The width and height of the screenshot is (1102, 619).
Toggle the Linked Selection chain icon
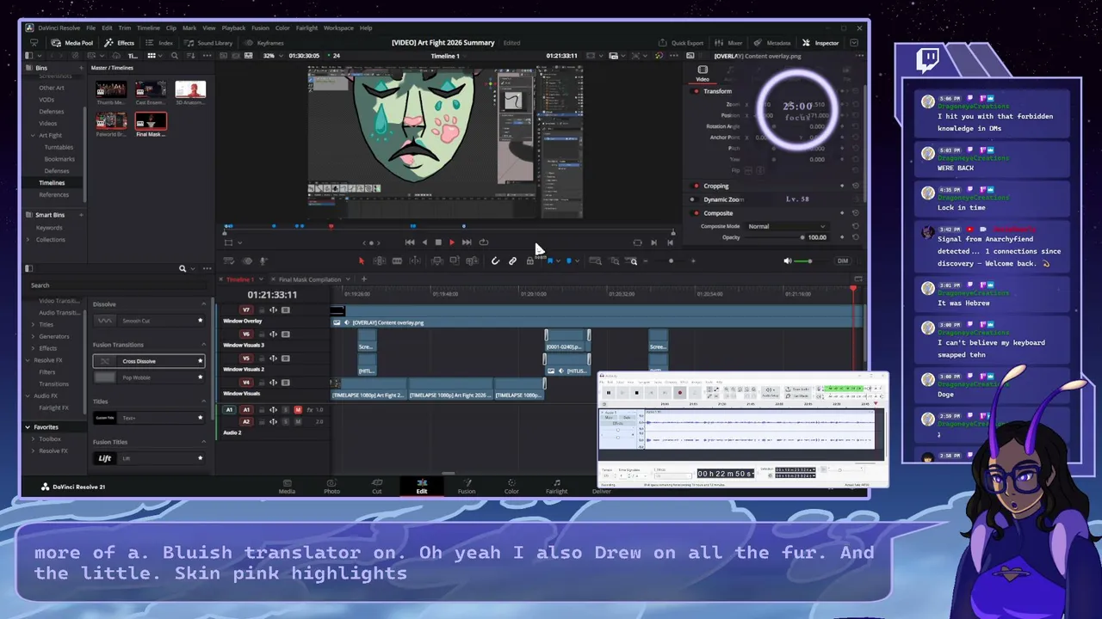tap(512, 260)
